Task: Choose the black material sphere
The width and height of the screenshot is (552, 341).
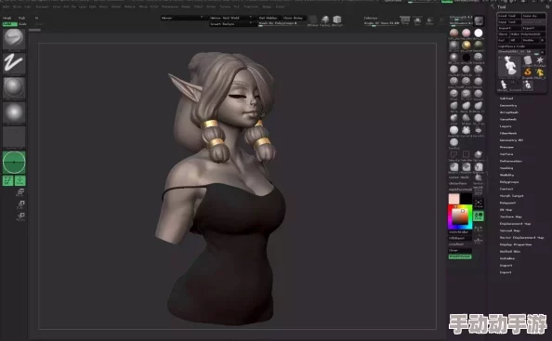Action: [467, 57]
